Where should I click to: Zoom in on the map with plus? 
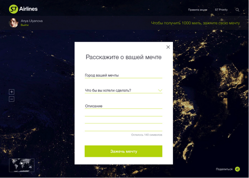(12, 92)
